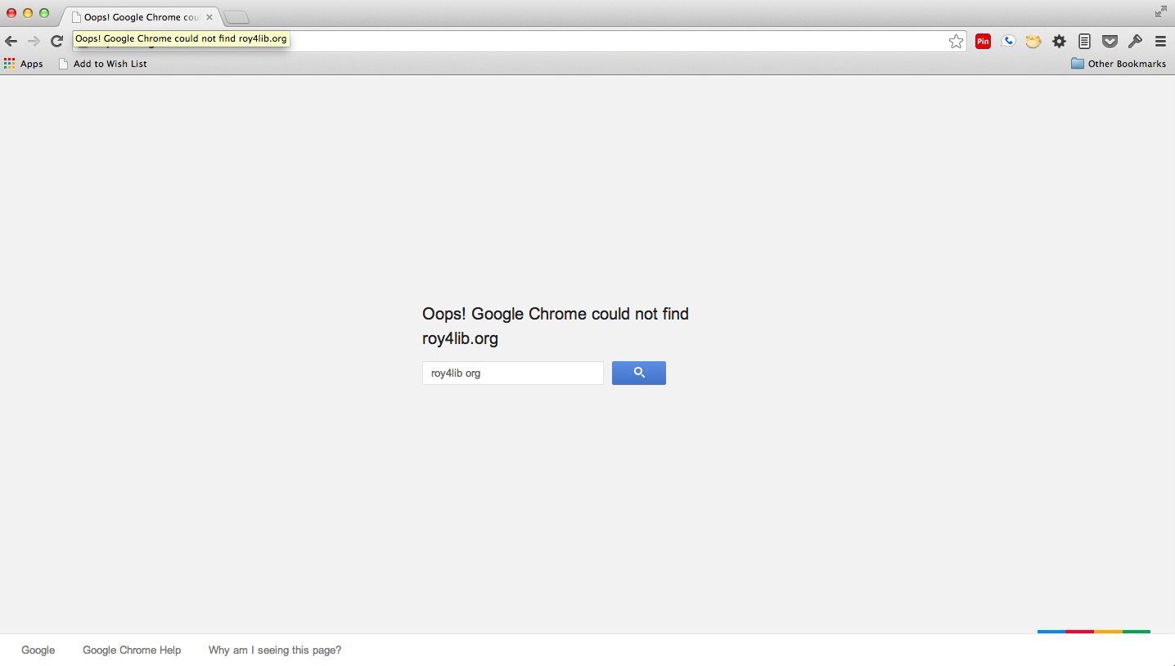Screen dimensions: 1175x666
Task: Open the Google footer link
Action: point(38,650)
